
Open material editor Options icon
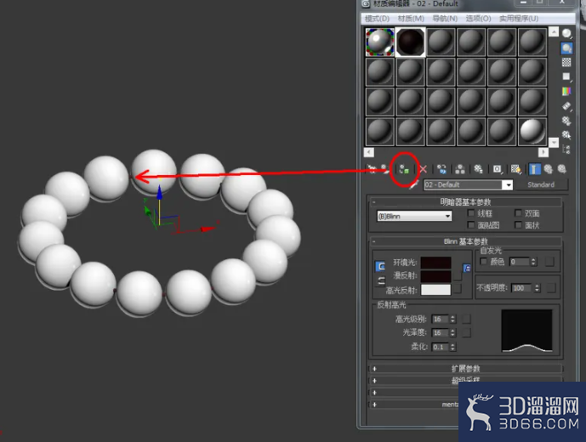(x=566, y=121)
